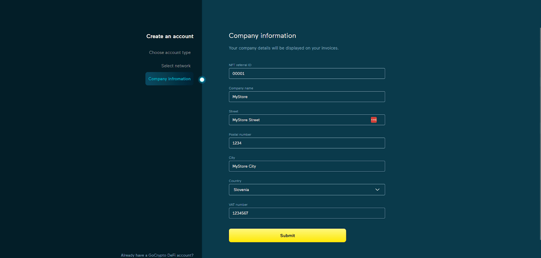Focus the Company name field with MyStore
This screenshot has height=258, width=541.
click(x=307, y=97)
